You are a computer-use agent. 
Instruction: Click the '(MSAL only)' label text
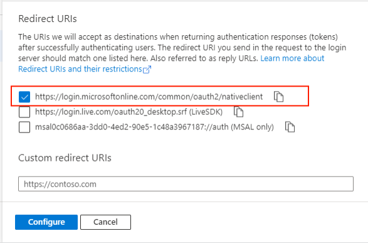[x=252, y=127]
